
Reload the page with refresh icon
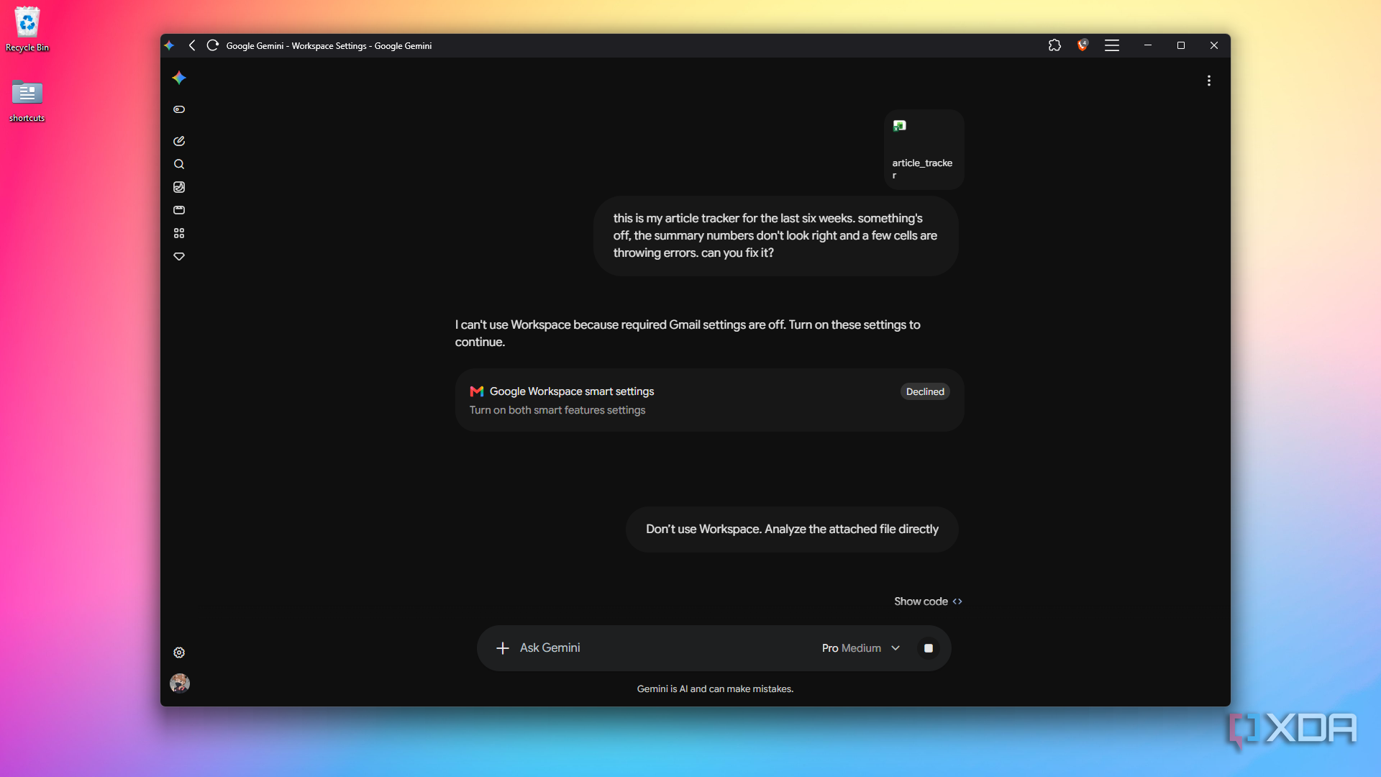212,45
